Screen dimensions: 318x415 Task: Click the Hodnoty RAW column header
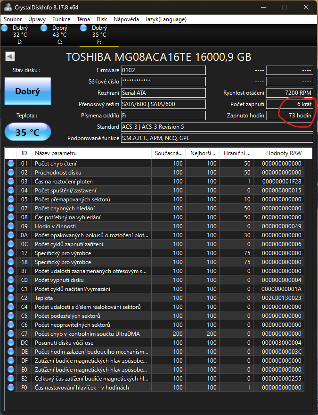[x=278, y=153]
